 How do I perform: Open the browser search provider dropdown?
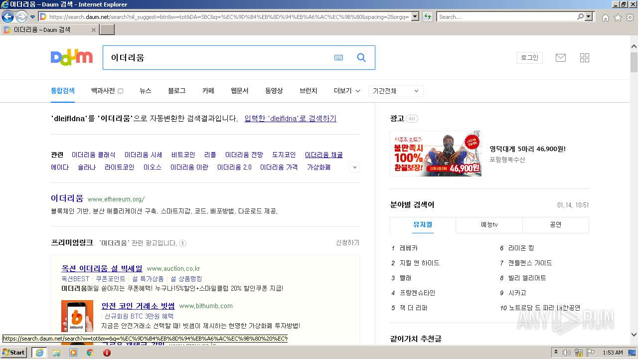590,16
